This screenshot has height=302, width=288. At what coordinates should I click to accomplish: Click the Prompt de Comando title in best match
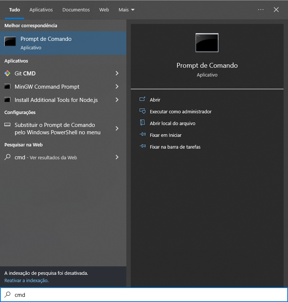[46, 39]
